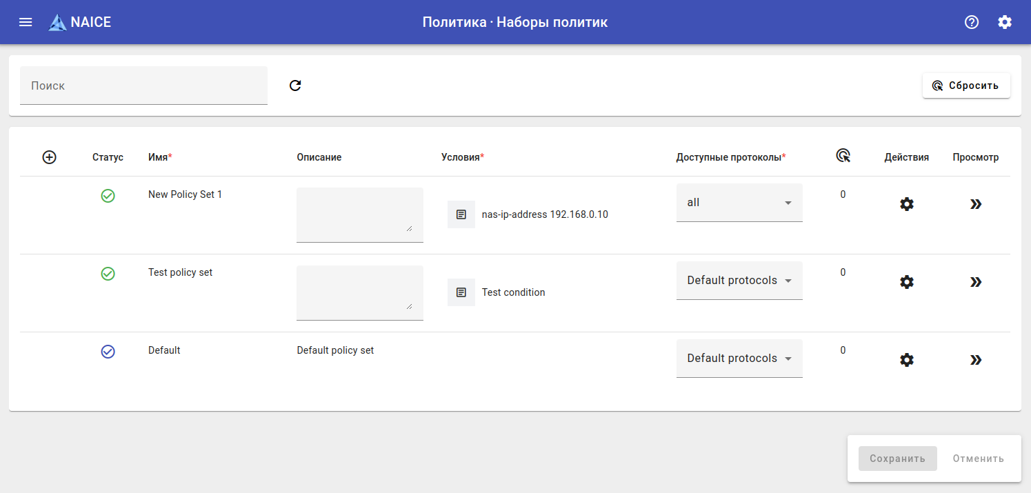Open condition editor for nas-ip-address condition
Screen dimensions: 1031x493
[461, 214]
